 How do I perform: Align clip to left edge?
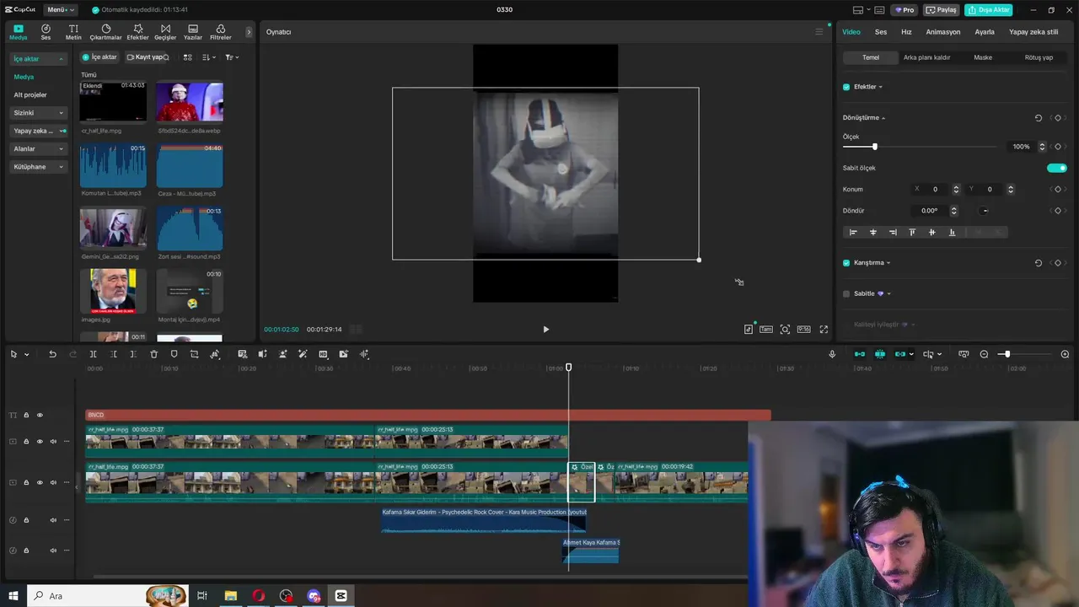tap(853, 233)
